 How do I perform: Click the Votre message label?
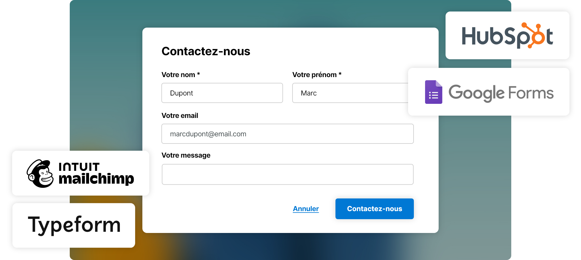point(186,155)
